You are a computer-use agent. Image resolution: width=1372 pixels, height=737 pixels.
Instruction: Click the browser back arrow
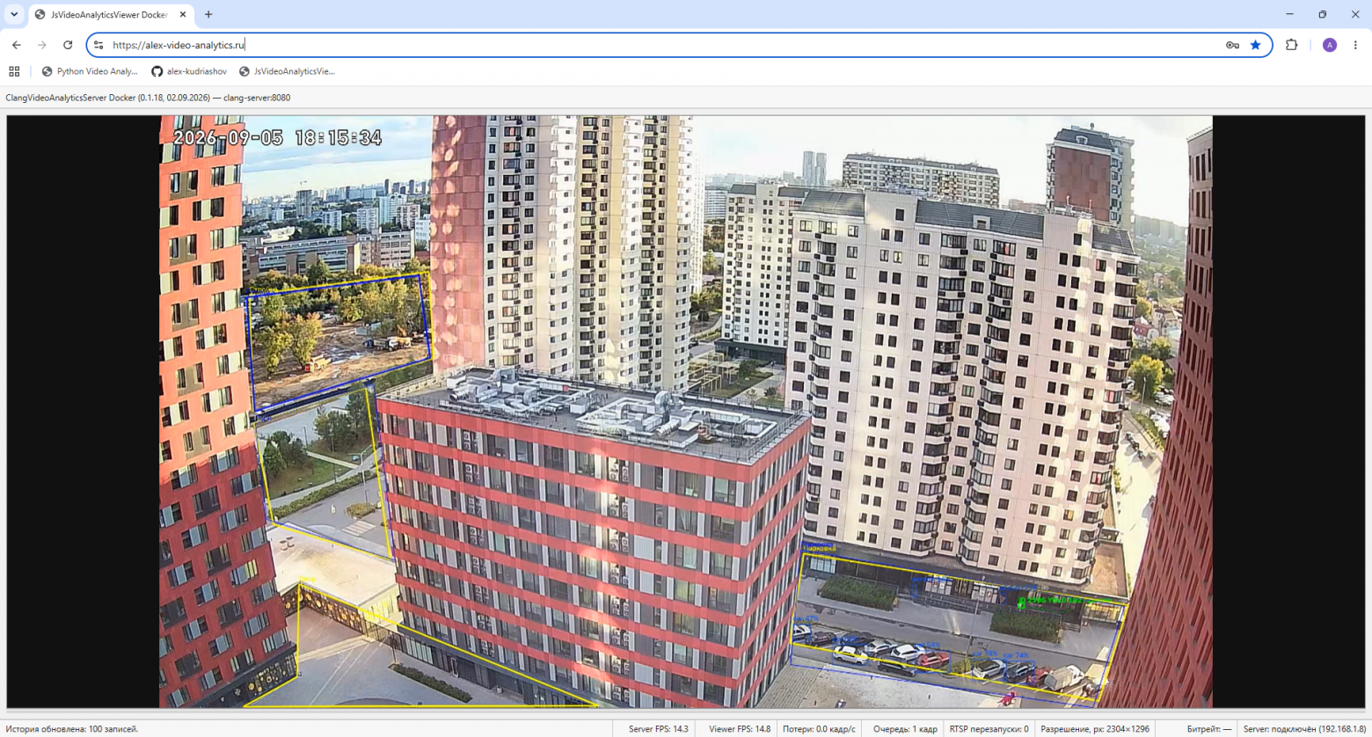[17, 45]
